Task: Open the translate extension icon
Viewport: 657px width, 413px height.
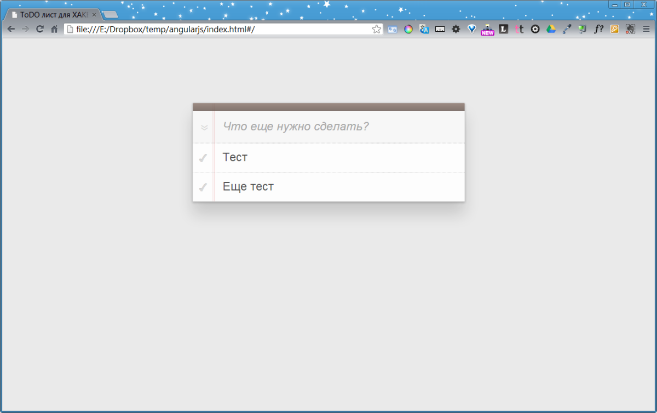Action: pos(424,30)
